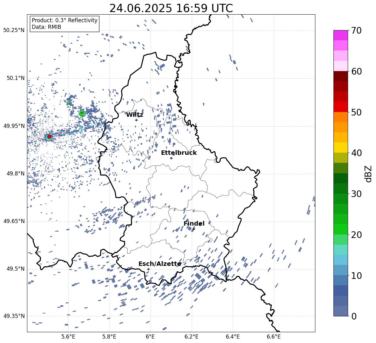Click the 49.95°N latitude label
Image resolution: width=376 pixels, height=343 pixels.
click(14, 126)
